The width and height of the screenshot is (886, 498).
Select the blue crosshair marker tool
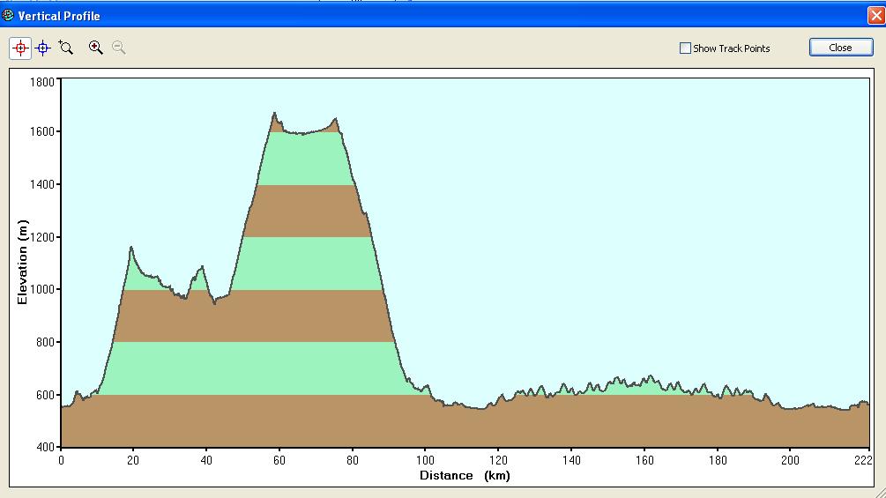click(x=42, y=48)
